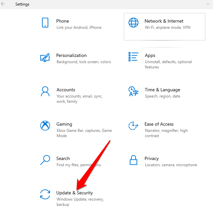Click the Time & Language icon
Screen dimensions: 213x213
click(x=133, y=91)
